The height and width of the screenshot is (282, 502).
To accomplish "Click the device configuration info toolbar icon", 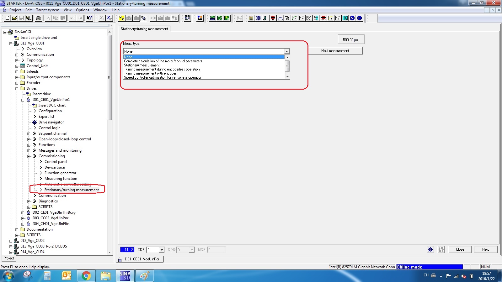I will (187, 18).
